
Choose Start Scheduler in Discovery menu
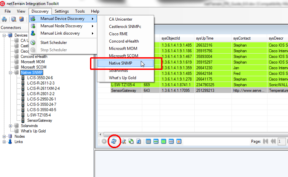coord(53,43)
